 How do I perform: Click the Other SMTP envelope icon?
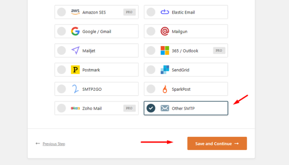(165, 108)
